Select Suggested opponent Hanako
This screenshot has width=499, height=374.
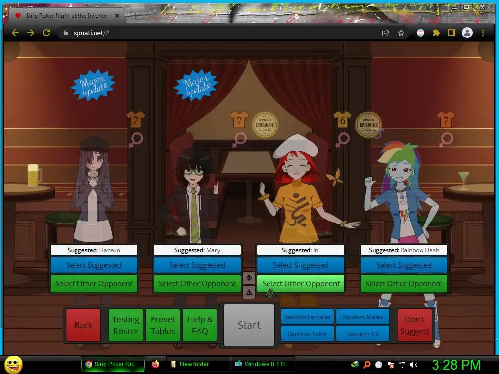pos(94,265)
